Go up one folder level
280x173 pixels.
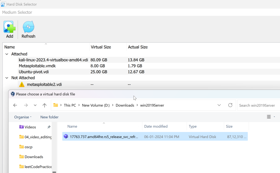click(x=45, y=105)
